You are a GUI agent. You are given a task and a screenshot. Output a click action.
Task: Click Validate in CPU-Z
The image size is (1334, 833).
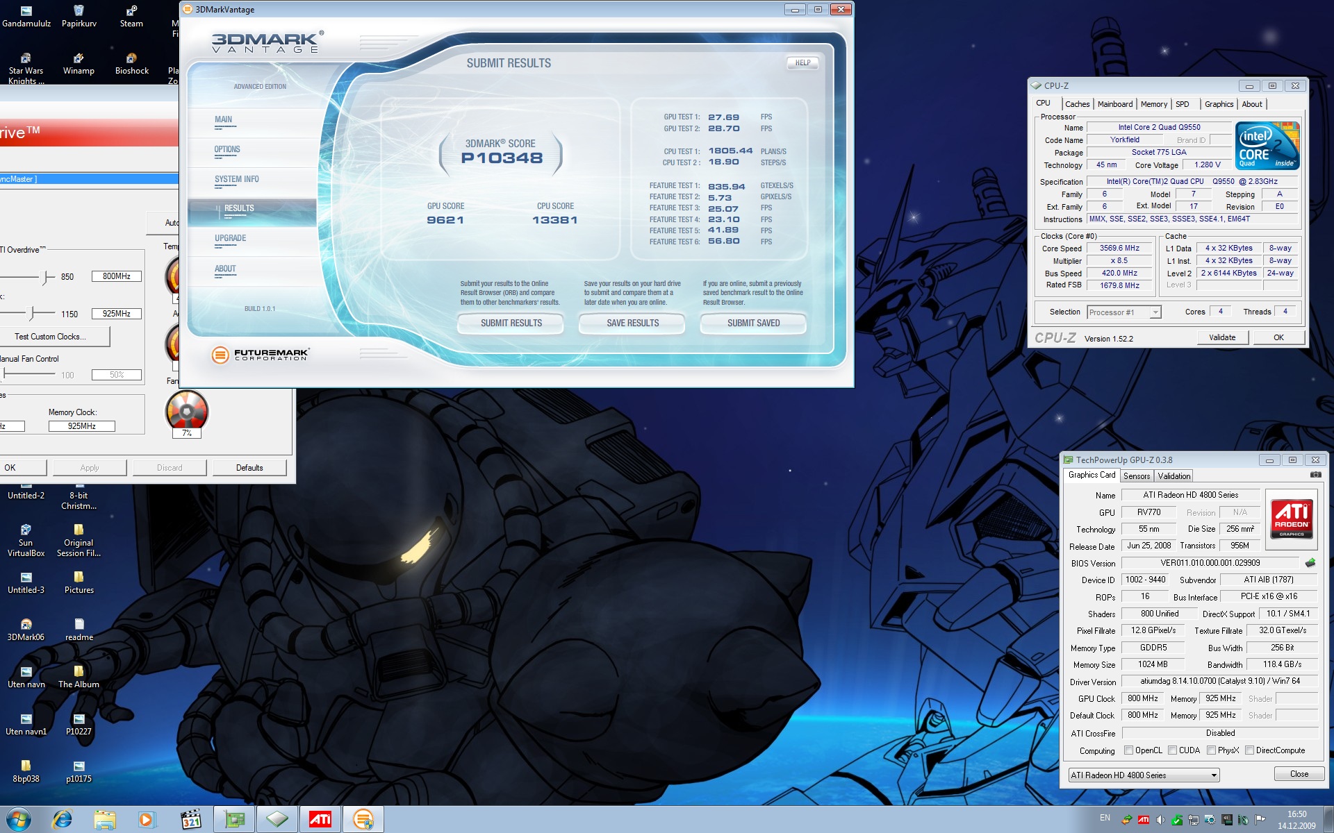click(x=1222, y=337)
